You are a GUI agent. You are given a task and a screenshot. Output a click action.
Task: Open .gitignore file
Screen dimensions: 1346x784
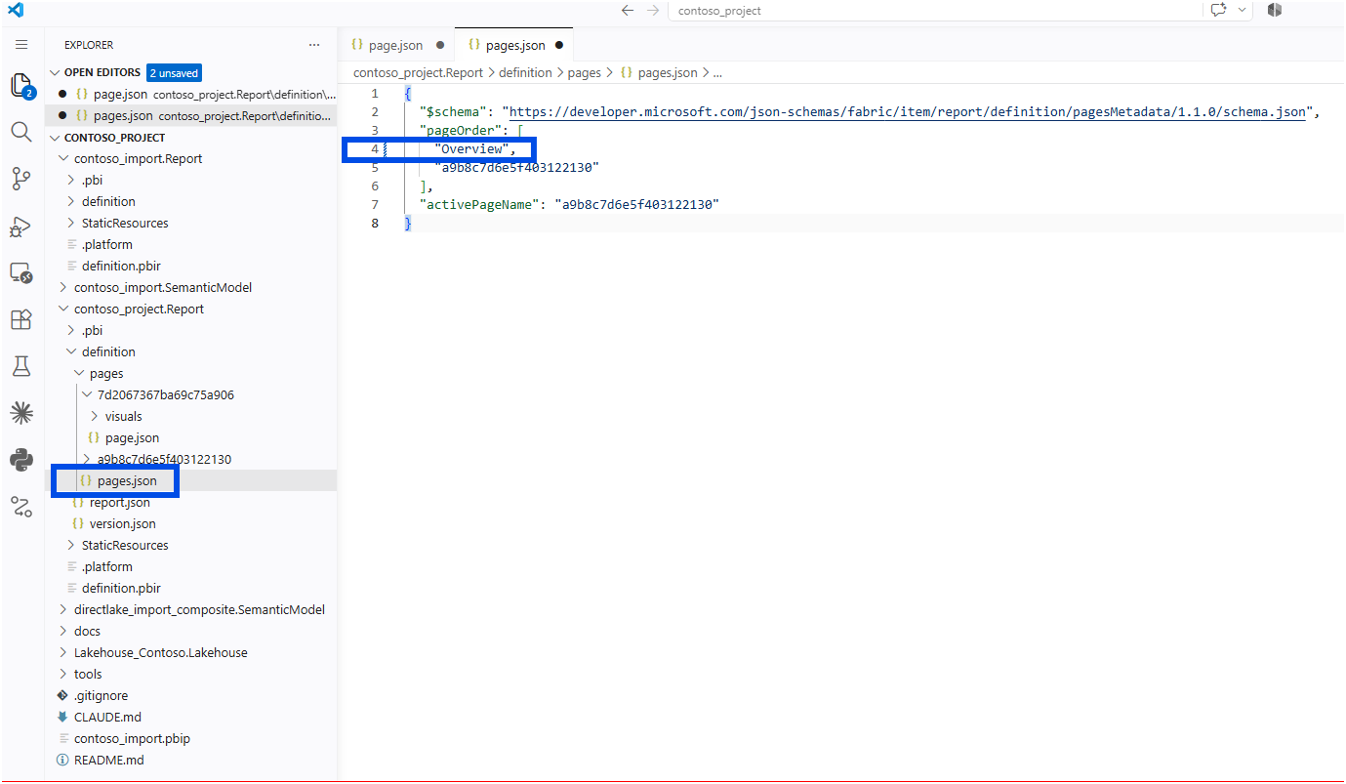tap(101, 695)
